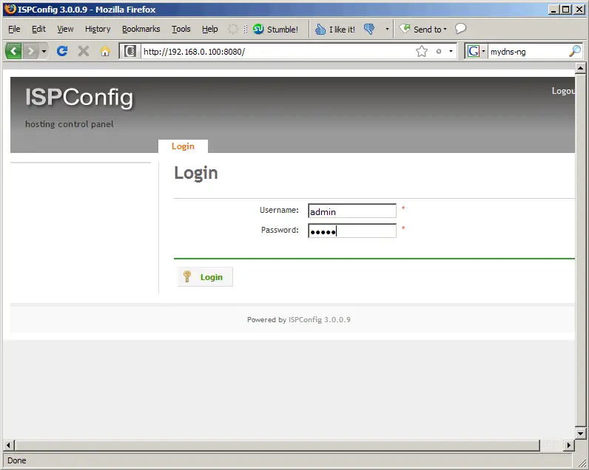Minimize the Firefox window
The height and width of the screenshot is (470, 589).
(x=553, y=10)
